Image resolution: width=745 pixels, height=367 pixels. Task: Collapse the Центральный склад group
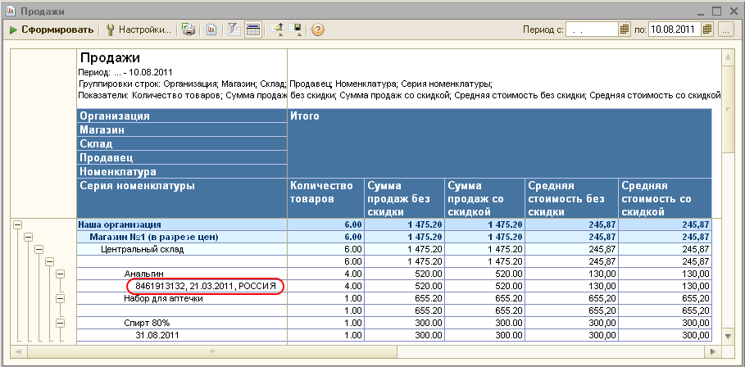(39, 249)
